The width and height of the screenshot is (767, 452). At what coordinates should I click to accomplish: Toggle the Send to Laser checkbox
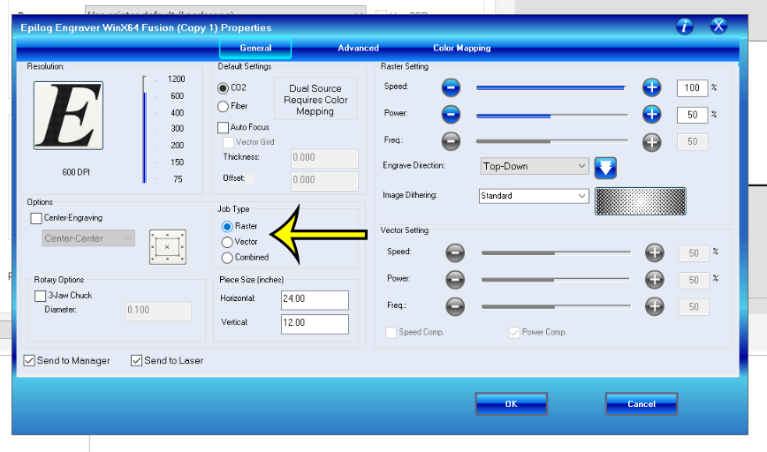click(x=136, y=360)
